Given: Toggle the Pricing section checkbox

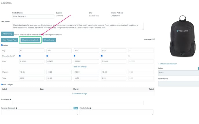Looking at the screenshot, I should tap(2, 45).
